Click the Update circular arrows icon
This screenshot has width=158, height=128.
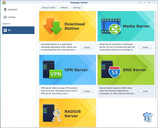[x=5, y=17]
